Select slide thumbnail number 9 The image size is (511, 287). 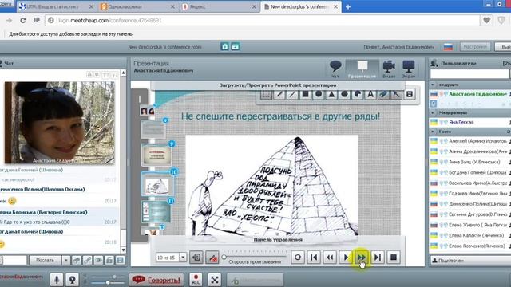[156, 155]
